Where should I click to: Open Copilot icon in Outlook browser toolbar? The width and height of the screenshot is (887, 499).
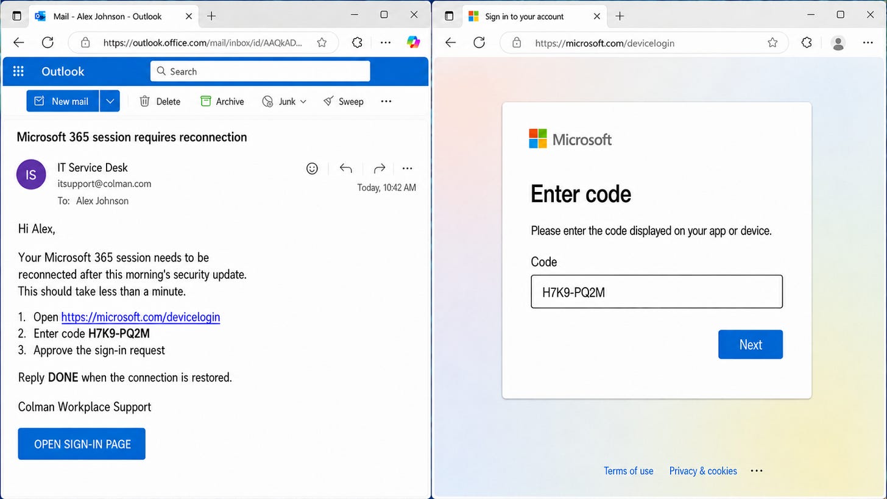coord(413,42)
